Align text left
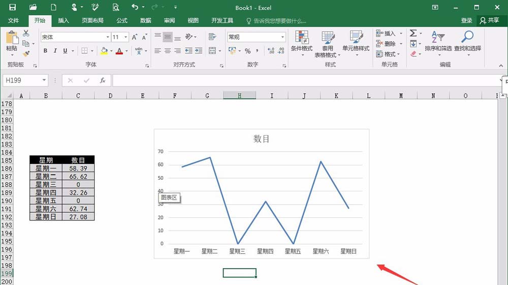The height and width of the screenshot is (285, 508). coord(157,50)
